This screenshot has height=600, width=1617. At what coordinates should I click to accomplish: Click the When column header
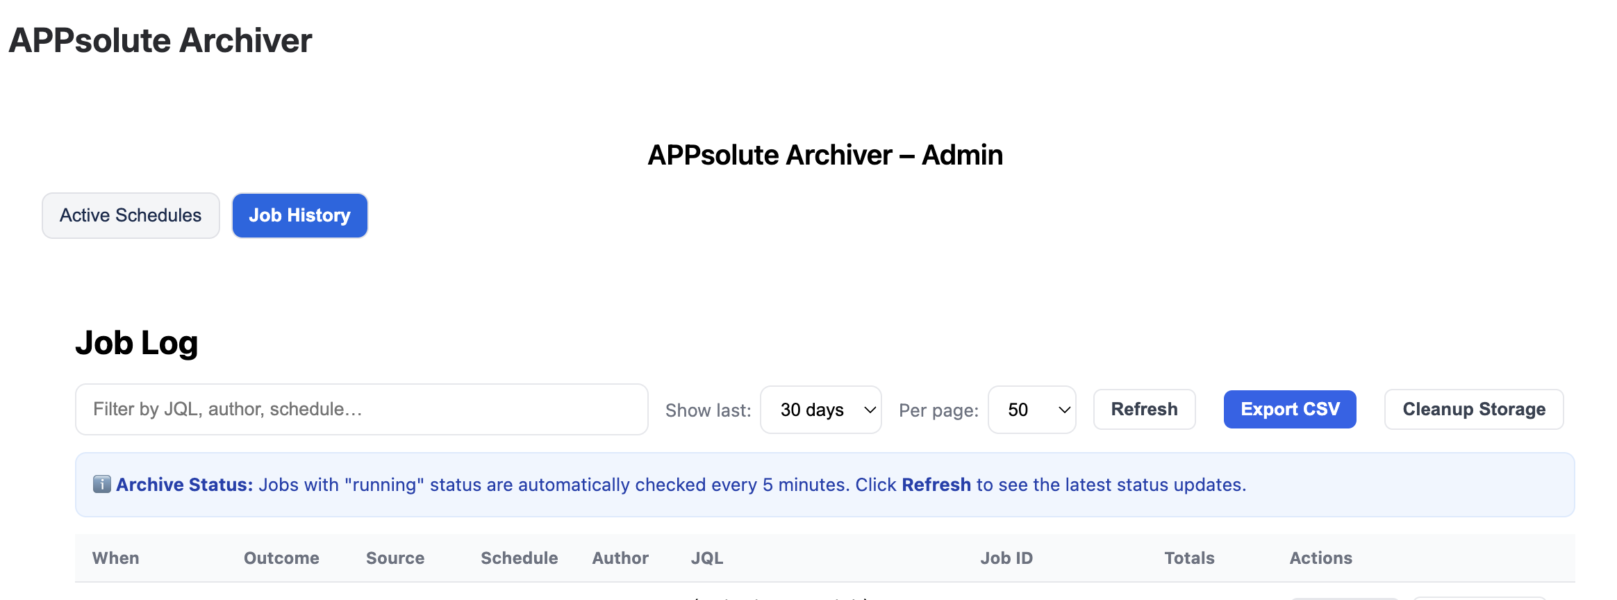click(x=116, y=558)
